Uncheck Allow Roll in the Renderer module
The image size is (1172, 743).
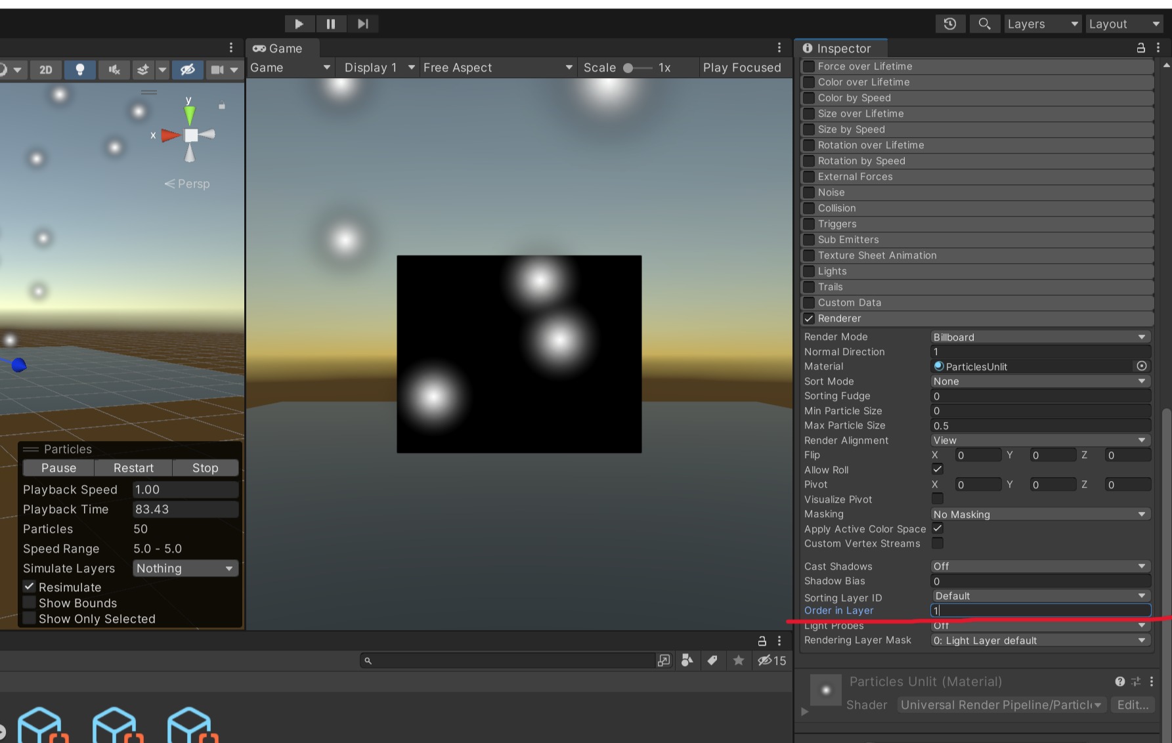(937, 469)
